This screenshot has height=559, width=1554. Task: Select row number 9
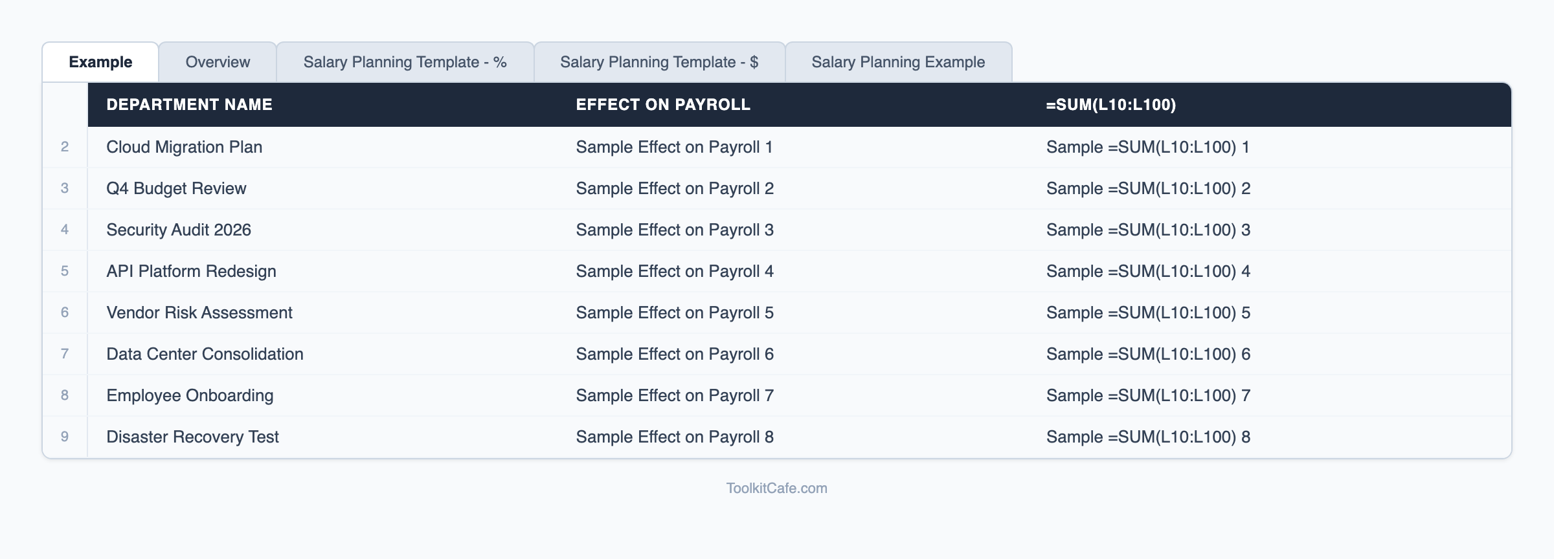click(x=64, y=437)
